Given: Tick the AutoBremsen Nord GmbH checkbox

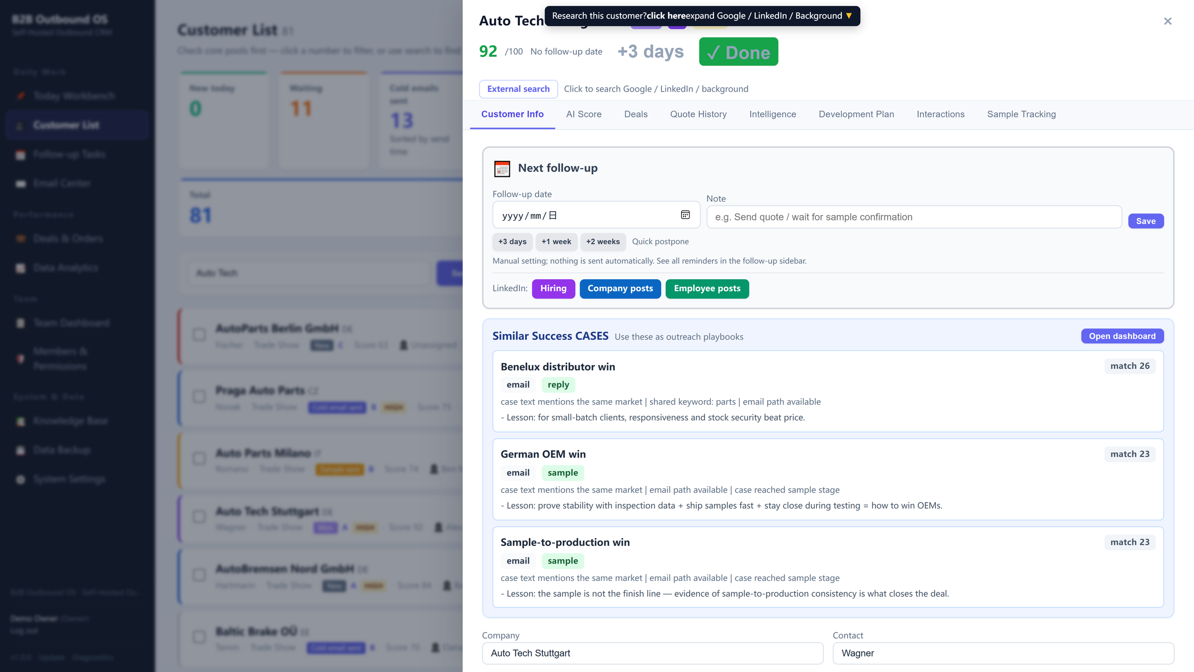Looking at the screenshot, I should coord(199,575).
